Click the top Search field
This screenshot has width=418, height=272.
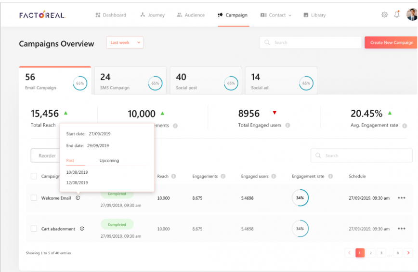[x=311, y=43]
